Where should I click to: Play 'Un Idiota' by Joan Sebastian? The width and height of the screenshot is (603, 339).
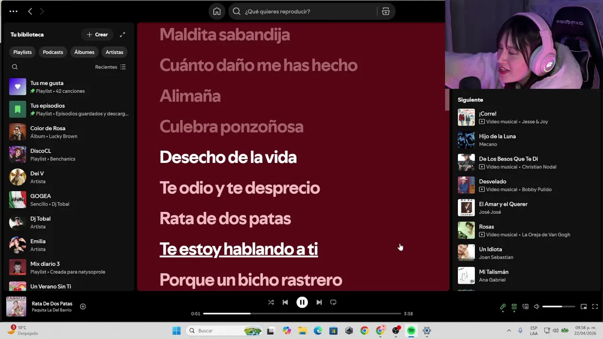(525, 253)
